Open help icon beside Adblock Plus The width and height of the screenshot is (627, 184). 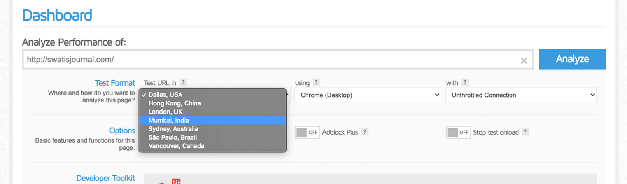click(x=365, y=132)
